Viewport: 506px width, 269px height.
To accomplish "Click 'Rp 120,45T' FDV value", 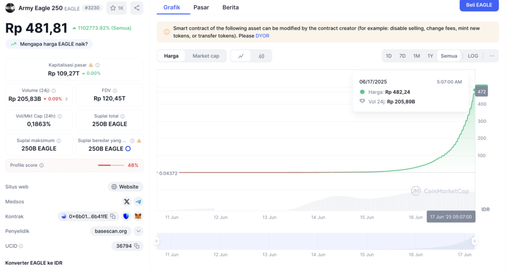I will [109, 99].
